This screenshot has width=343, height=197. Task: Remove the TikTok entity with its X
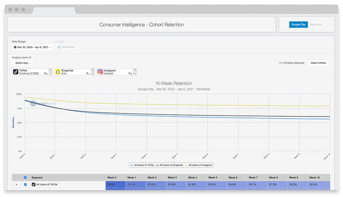50,70
